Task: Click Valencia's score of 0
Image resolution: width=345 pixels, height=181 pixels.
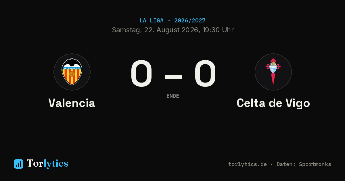Action: point(141,74)
